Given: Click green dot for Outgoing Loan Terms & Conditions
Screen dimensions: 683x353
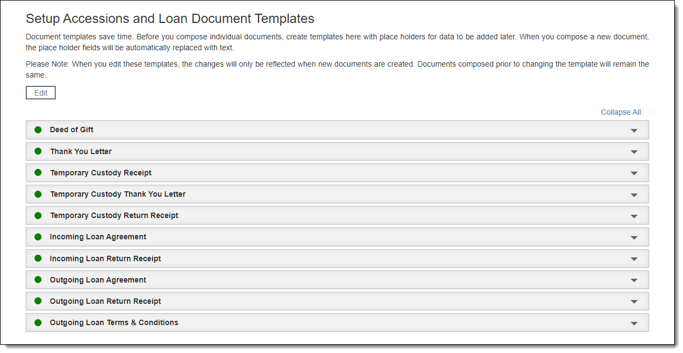Looking at the screenshot, I should tap(38, 322).
